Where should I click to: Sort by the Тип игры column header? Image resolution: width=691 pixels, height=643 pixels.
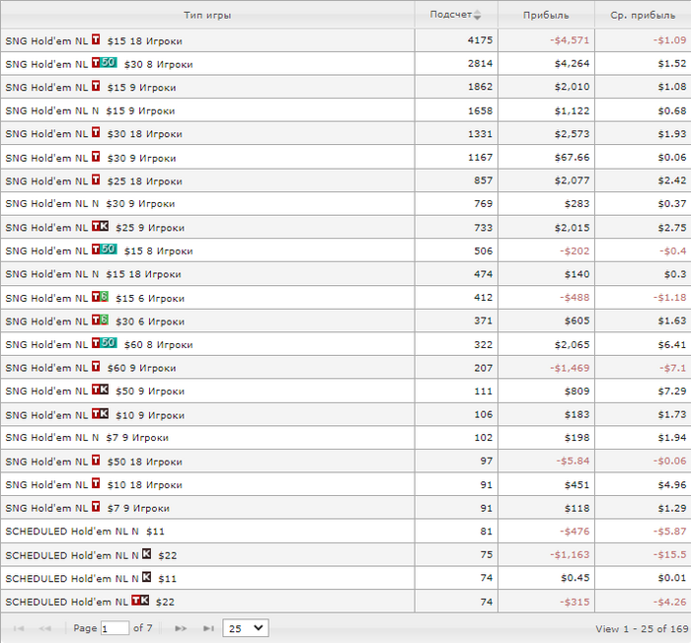coord(207,15)
